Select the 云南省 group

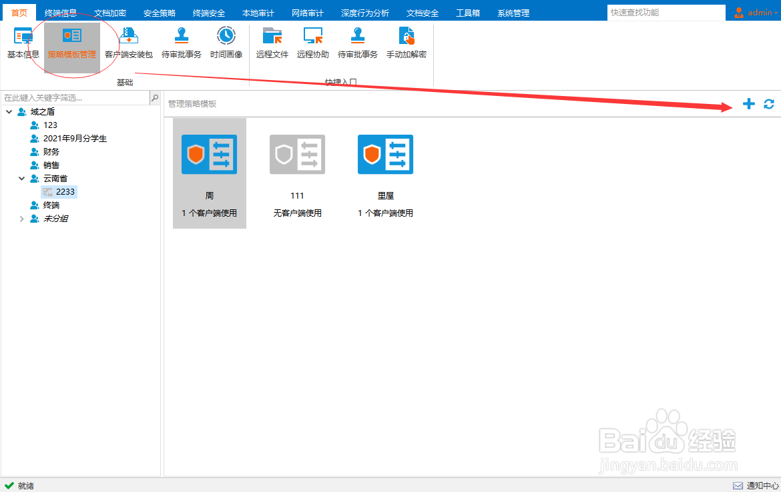tap(55, 178)
